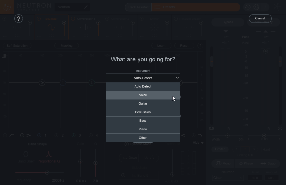The height and width of the screenshot is (185, 286).
Task: Cancel the Track Assistant dialog
Action: pos(260,18)
